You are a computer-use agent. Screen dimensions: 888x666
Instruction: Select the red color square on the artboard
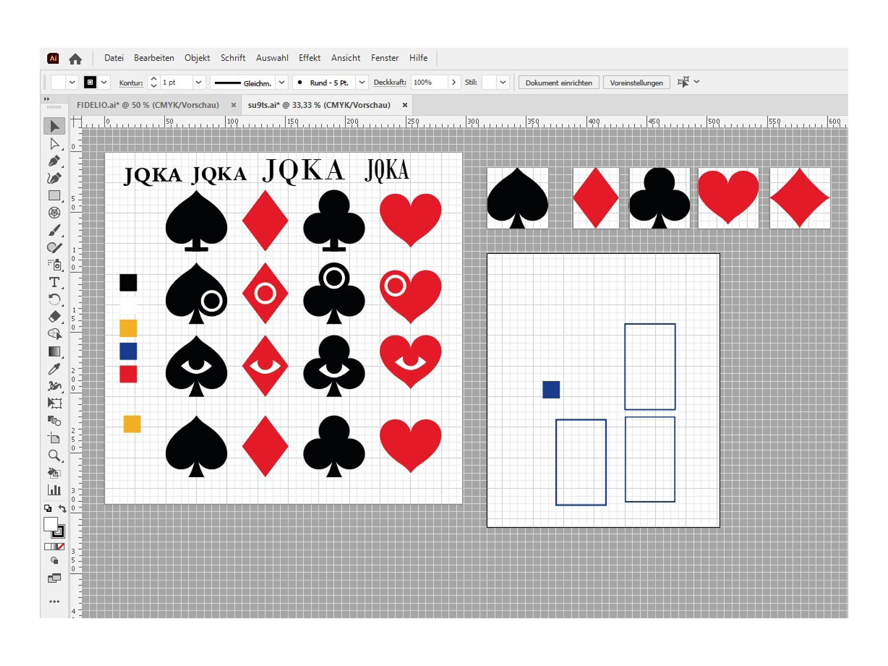point(128,374)
